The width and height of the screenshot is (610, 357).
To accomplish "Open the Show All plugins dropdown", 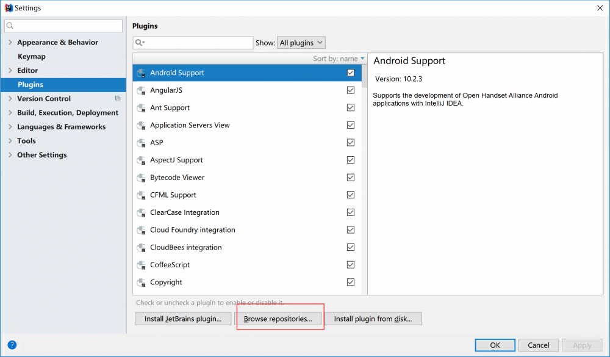I will 301,43.
